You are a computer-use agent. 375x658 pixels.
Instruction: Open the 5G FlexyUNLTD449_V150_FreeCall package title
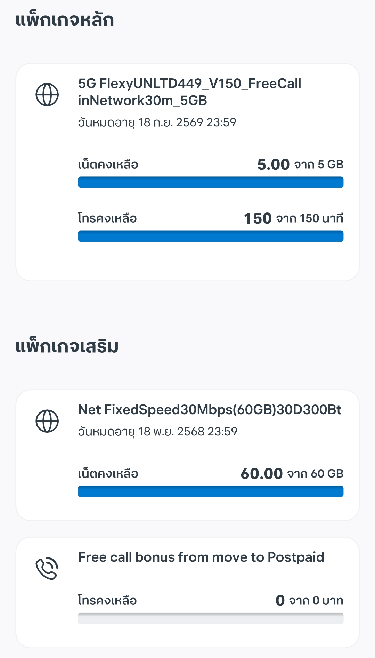pyautogui.click(x=189, y=92)
